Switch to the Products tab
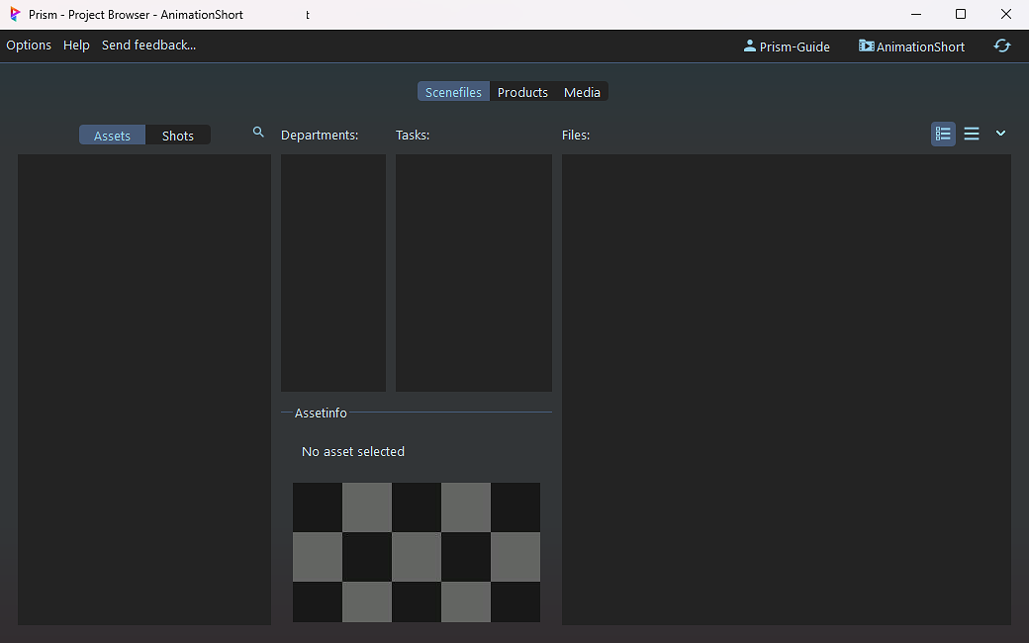 coord(522,92)
